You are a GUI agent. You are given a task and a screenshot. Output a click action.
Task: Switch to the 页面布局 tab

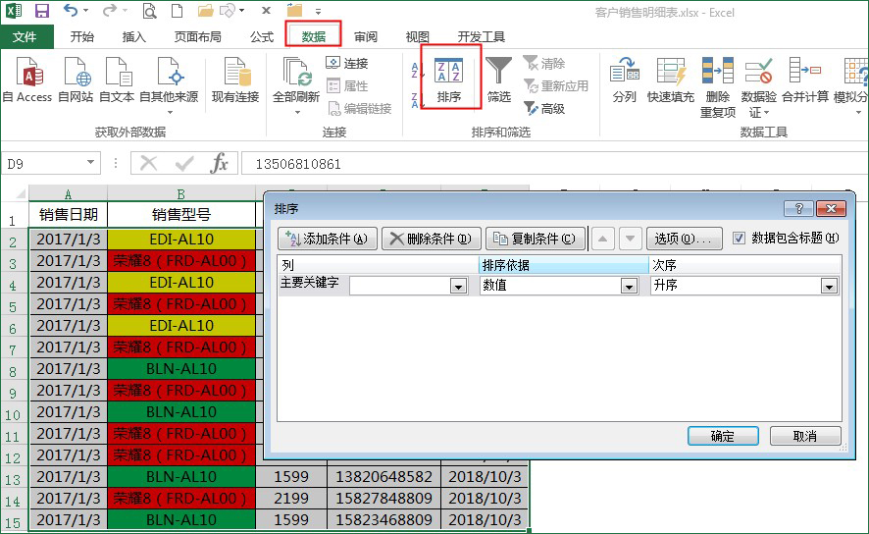click(198, 37)
